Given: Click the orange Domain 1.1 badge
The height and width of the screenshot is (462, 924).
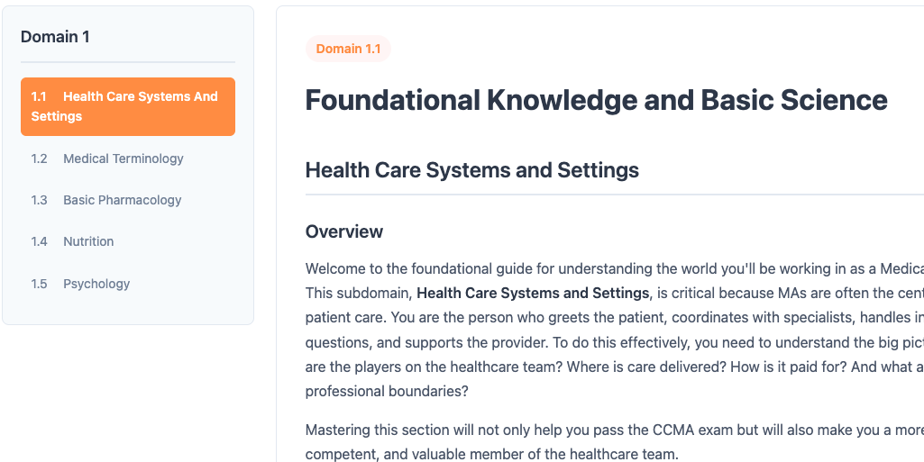Looking at the screenshot, I should pos(348,49).
